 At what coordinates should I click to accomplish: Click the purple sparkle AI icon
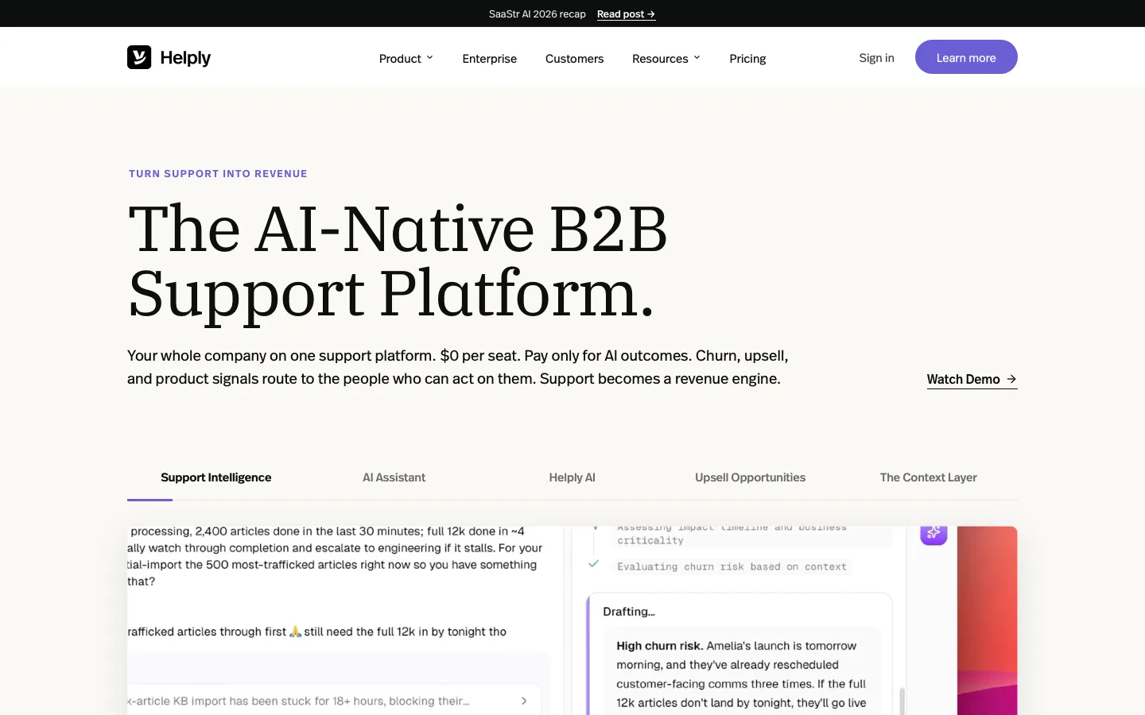[x=933, y=534]
